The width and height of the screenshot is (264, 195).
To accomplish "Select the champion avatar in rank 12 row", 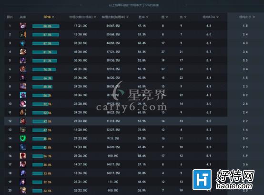I will coord(23,121).
